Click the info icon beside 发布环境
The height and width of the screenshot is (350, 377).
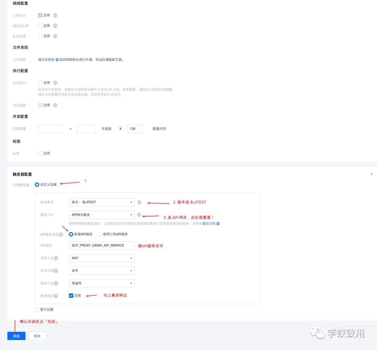coord(56,271)
